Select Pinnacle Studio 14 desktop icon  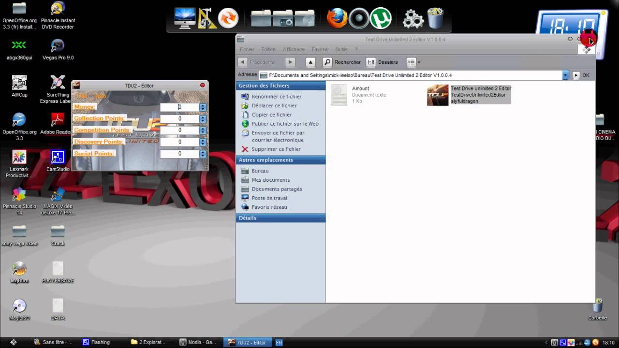pyautogui.click(x=19, y=201)
